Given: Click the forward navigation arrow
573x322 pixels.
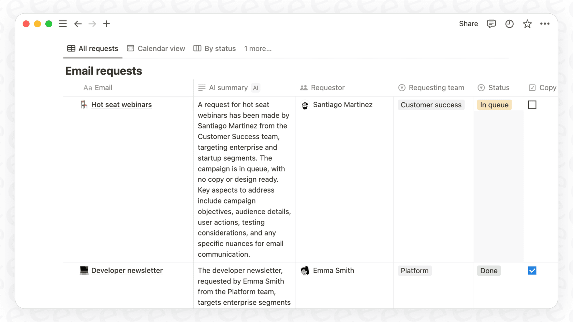Looking at the screenshot, I should (92, 24).
